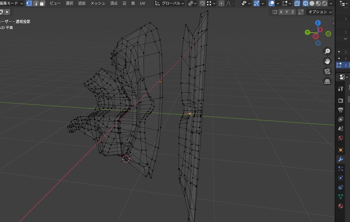350x222 pixels.
Task: Open the ビュー menu
Action: click(55, 3)
